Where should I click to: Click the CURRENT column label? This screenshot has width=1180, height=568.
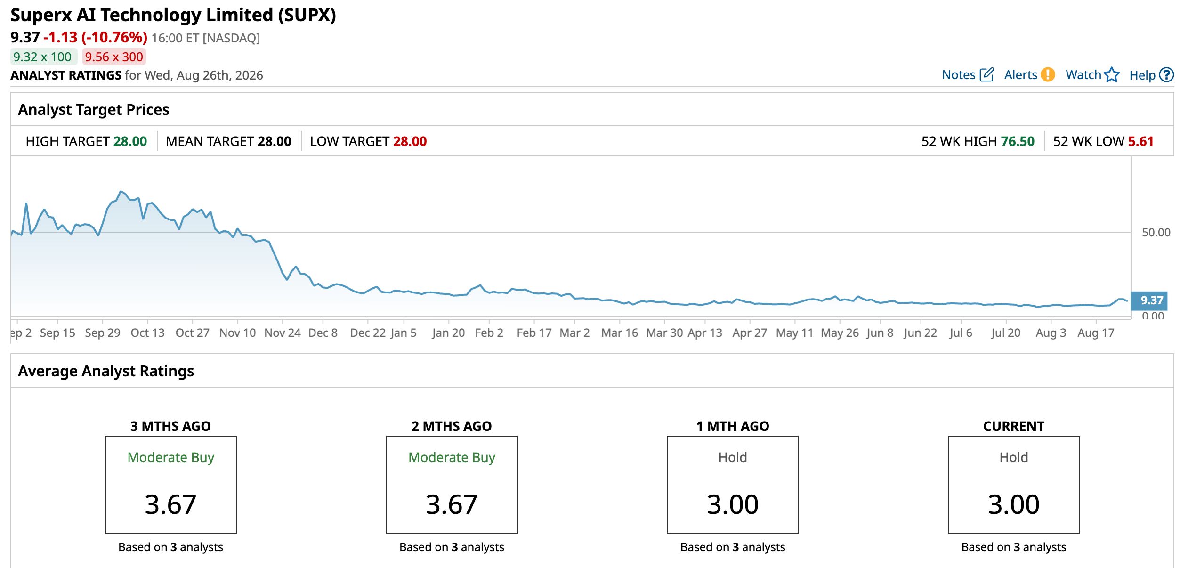click(1014, 426)
